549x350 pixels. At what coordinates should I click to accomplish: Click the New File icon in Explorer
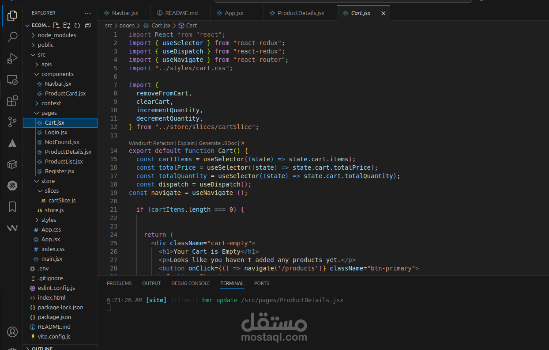[x=56, y=26]
